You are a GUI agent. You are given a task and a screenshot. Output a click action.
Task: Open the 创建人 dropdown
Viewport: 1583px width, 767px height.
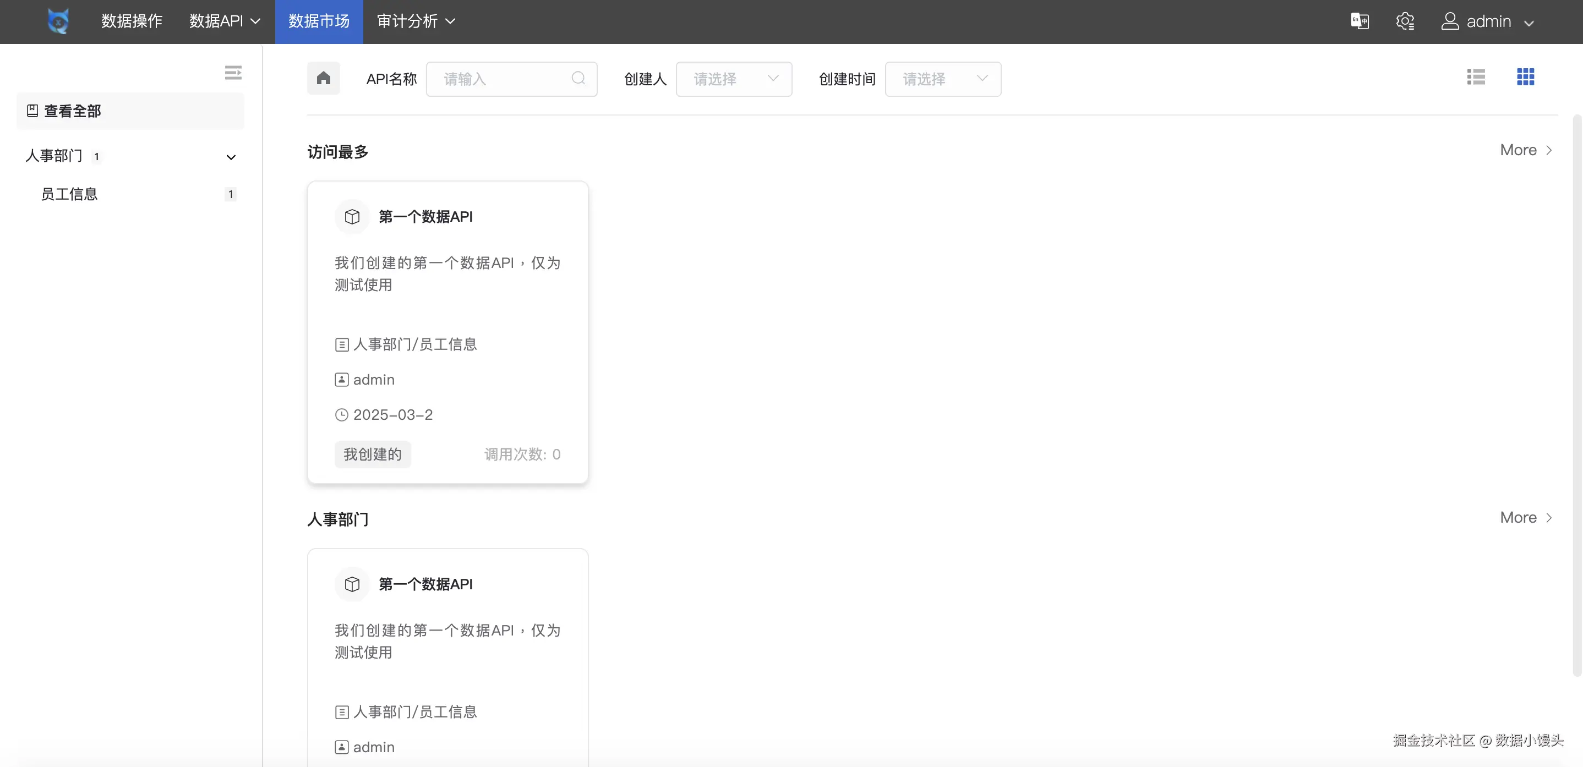pos(734,79)
